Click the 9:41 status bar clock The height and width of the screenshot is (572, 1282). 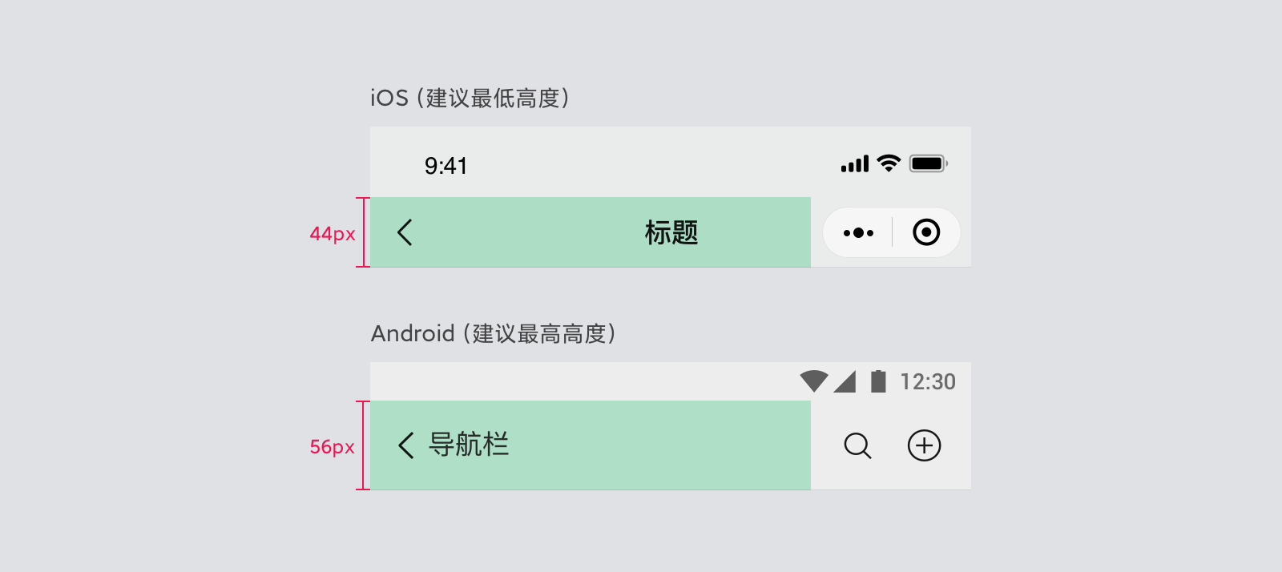pos(445,166)
